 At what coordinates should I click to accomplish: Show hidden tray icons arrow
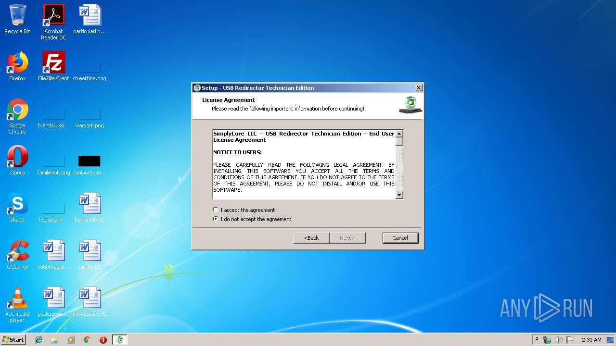tap(537, 340)
